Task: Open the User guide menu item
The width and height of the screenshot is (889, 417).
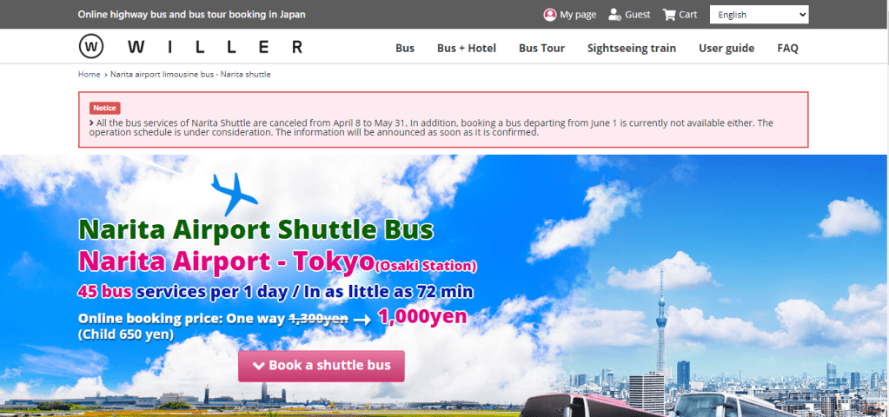Action: click(726, 48)
